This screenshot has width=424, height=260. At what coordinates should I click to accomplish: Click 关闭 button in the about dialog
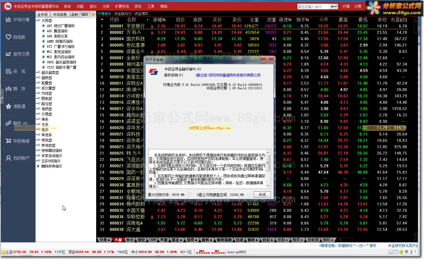tap(262, 195)
